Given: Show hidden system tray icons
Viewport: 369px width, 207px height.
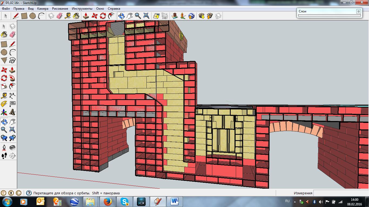Looking at the screenshot, I should point(295,202).
